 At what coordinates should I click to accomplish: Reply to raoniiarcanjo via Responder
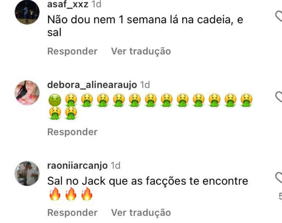72,212
